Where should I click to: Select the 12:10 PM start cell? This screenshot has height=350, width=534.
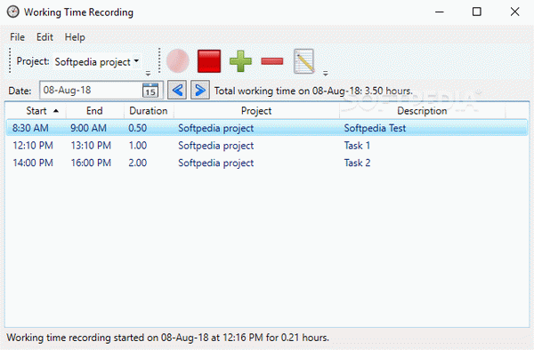(x=33, y=146)
